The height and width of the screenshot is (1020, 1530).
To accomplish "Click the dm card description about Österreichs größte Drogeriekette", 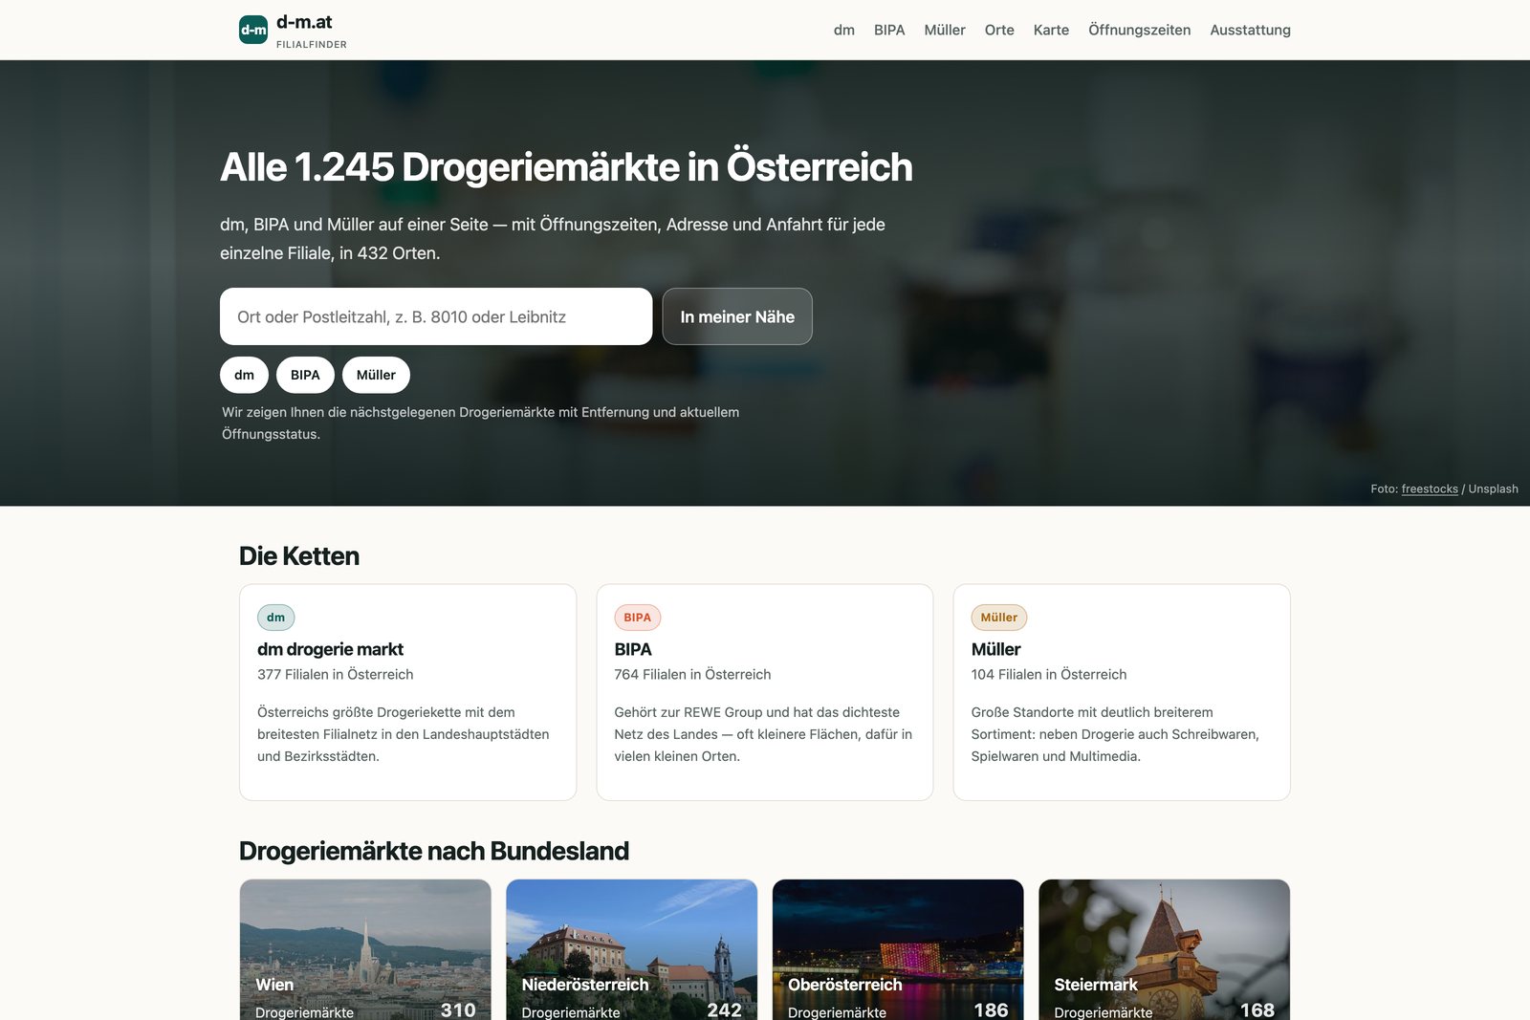I will click(404, 734).
